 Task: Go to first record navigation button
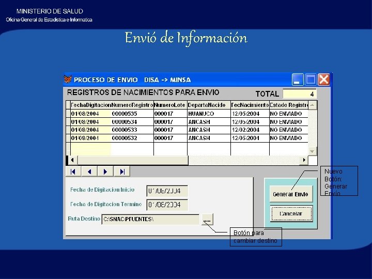(x=73, y=172)
